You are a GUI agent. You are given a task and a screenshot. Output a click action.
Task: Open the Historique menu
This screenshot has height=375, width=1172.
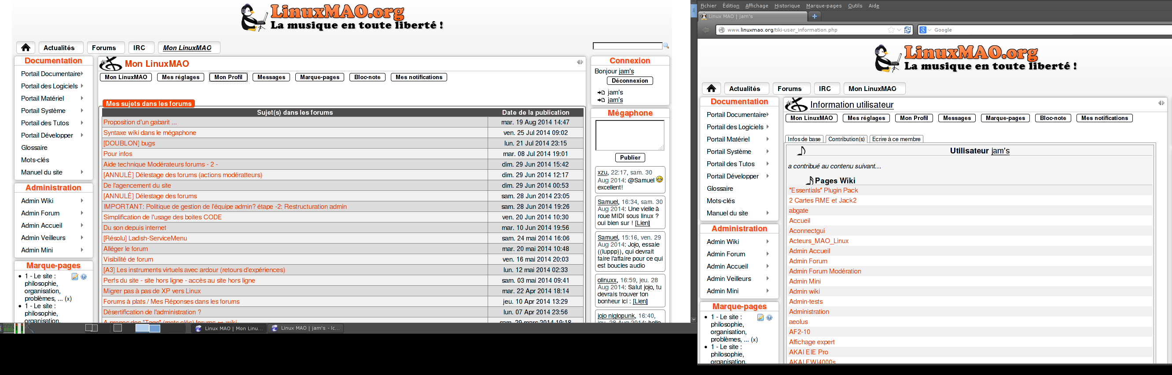(x=787, y=6)
